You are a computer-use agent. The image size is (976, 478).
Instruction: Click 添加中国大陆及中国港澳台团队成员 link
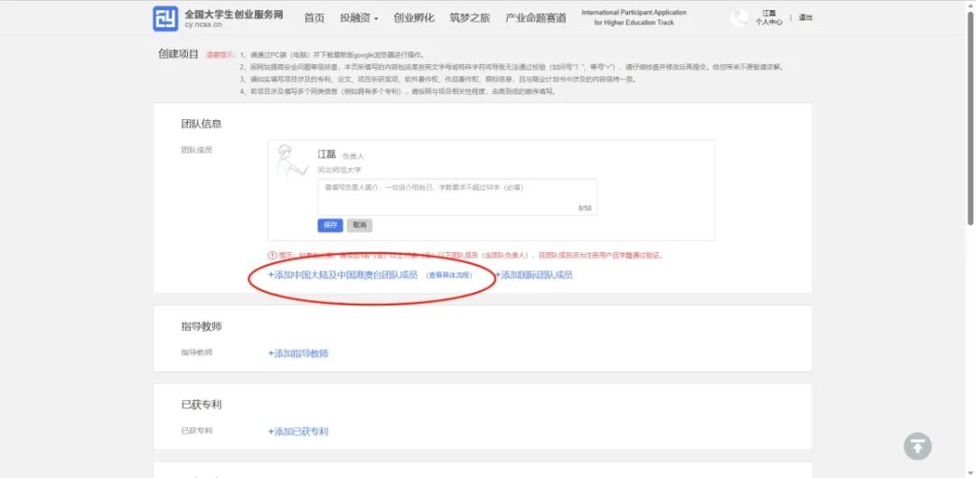click(343, 275)
